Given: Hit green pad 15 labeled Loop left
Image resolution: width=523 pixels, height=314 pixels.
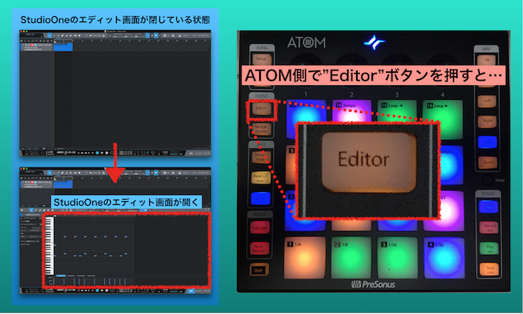Looking at the screenshot, I should click(397, 111).
